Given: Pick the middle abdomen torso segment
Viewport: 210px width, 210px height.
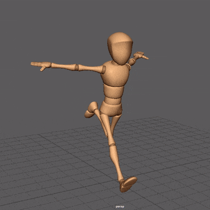Looking at the screenshot, I should [x=114, y=91].
